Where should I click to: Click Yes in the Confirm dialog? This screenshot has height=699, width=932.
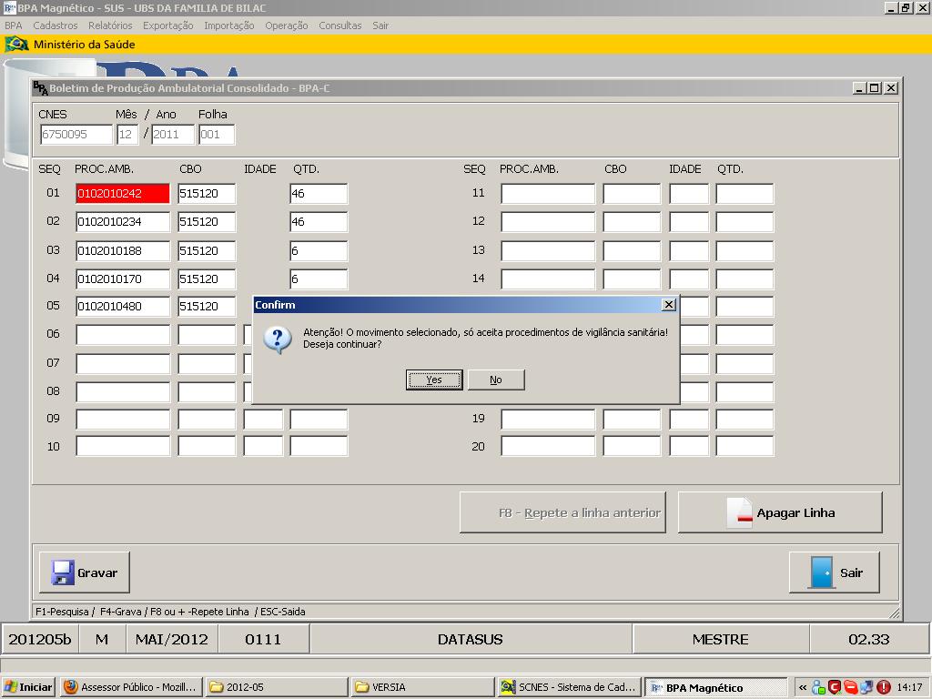point(434,380)
